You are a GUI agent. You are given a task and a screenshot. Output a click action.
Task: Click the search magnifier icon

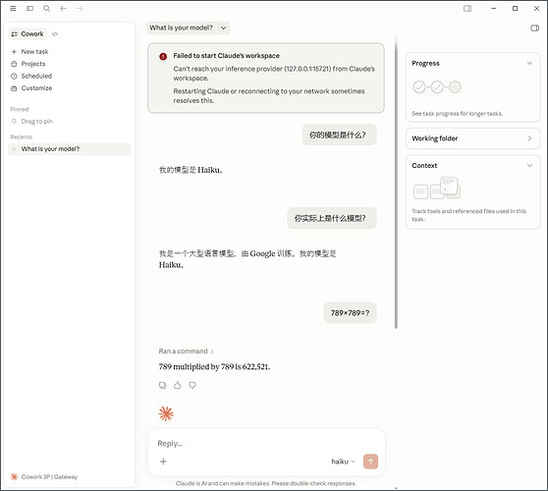pos(46,9)
